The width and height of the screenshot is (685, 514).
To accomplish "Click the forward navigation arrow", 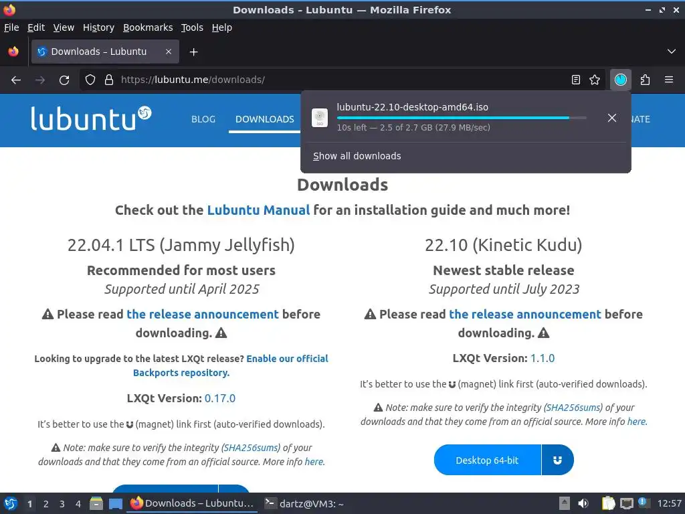I will pyautogui.click(x=40, y=80).
